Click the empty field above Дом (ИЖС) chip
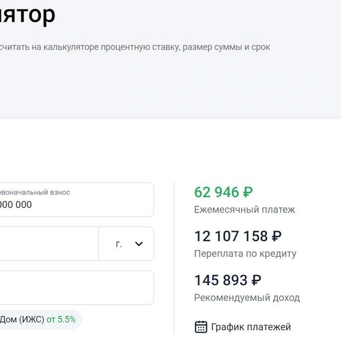This screenshot has height=341, width=341. click(x=77, y=288)
